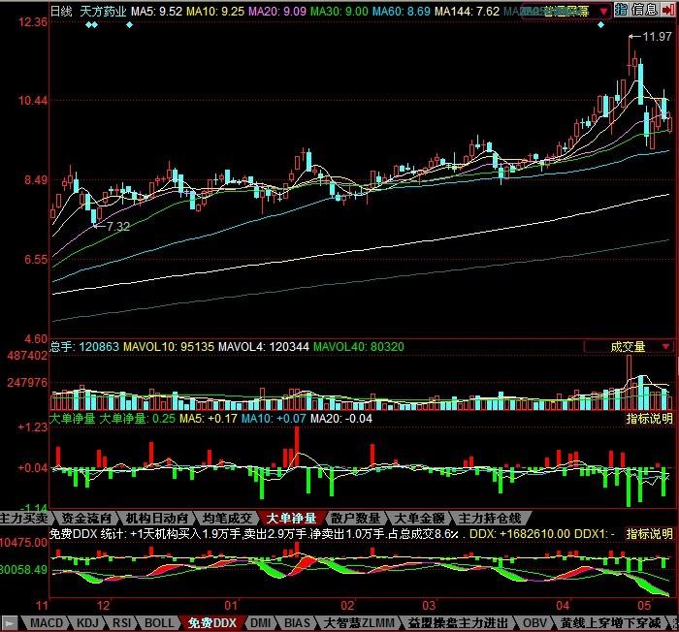Viewport: 679px width, 632px height.
Task: Select the 日线 period label
Action: coord(61,12)
